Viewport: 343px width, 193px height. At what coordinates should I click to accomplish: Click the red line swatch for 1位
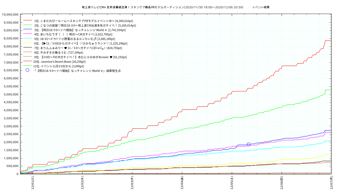(x=28, y=21)
